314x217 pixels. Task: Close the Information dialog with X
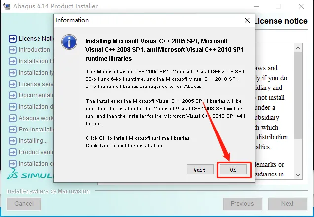pos(247,20)
